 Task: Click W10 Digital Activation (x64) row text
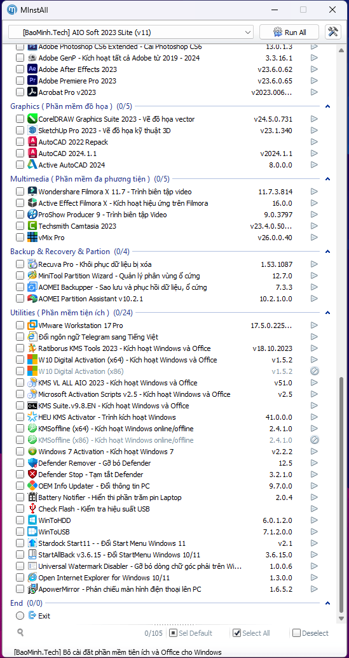point(127,360)
